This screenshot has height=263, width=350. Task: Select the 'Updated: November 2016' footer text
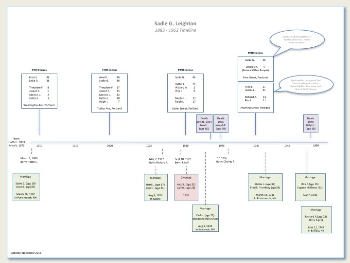click(26, 253)
